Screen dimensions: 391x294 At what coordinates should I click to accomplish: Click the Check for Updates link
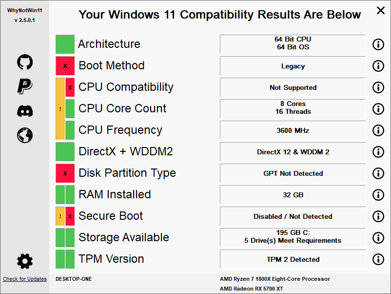[x=25, y=279]
